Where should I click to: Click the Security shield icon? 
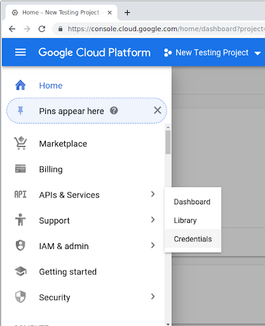[20, 297]
